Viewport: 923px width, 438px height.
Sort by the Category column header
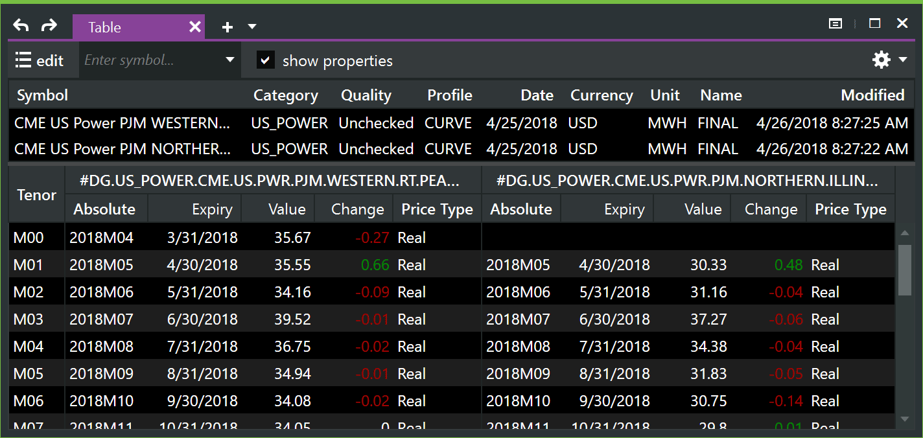pyautogui.click(x=286, y=95)
